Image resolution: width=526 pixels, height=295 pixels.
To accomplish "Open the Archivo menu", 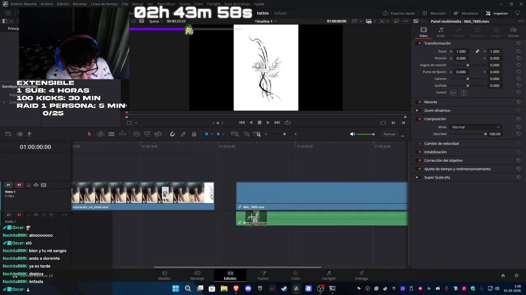I will [46, 4].
